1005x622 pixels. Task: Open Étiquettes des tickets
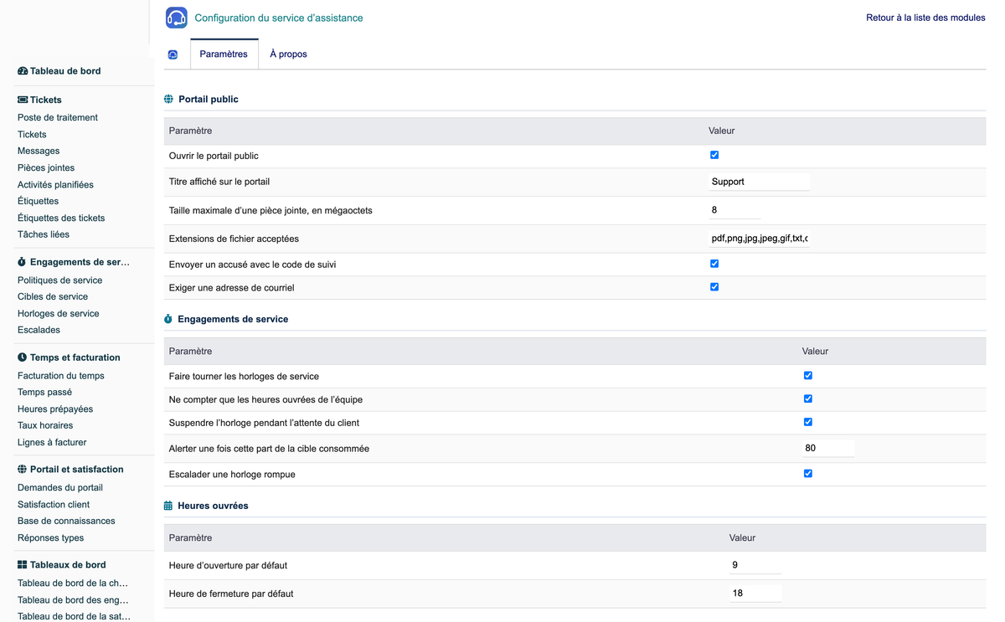point(61,218)
